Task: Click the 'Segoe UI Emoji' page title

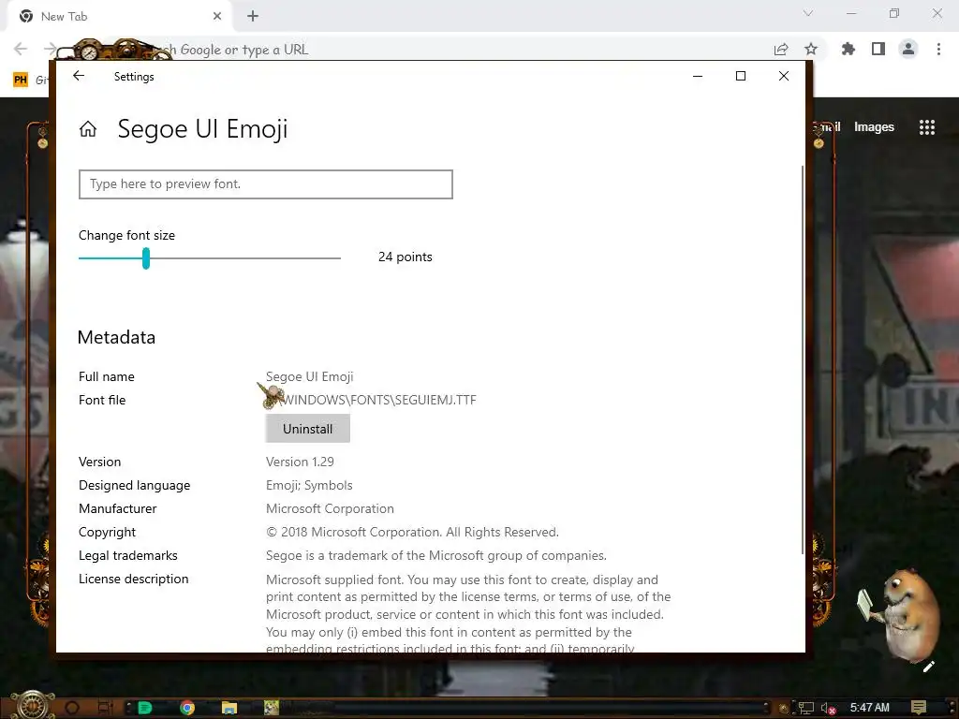Action: coord(202,129)
